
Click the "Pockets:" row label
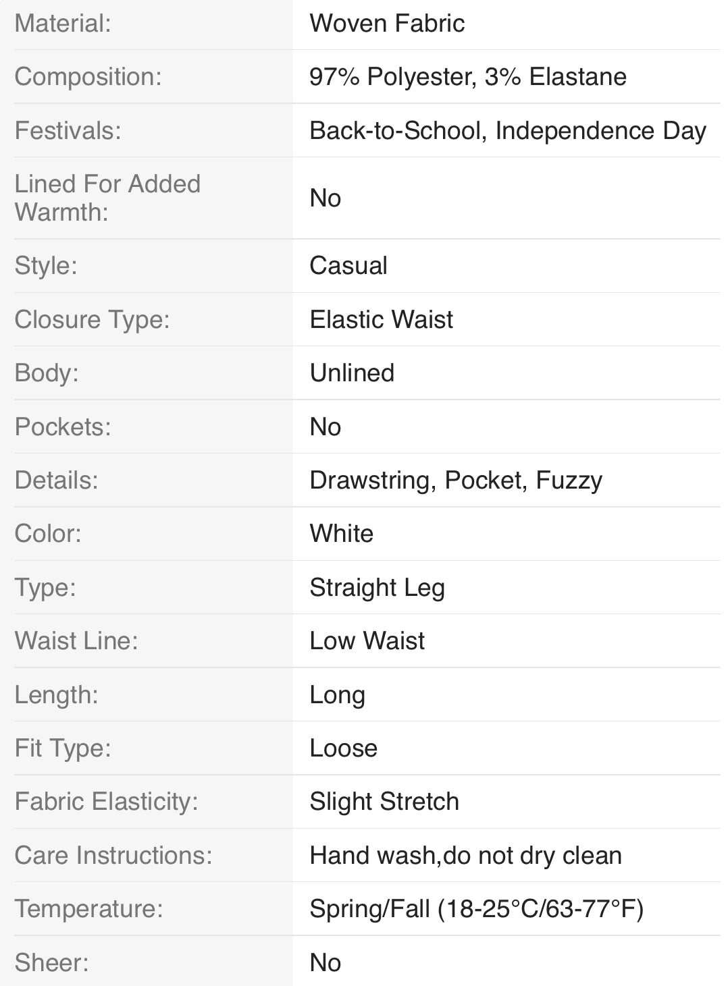click(63, 427)
